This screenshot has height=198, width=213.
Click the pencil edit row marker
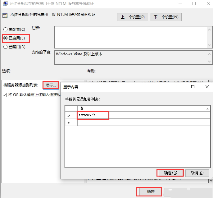click(x=69, y=116)
